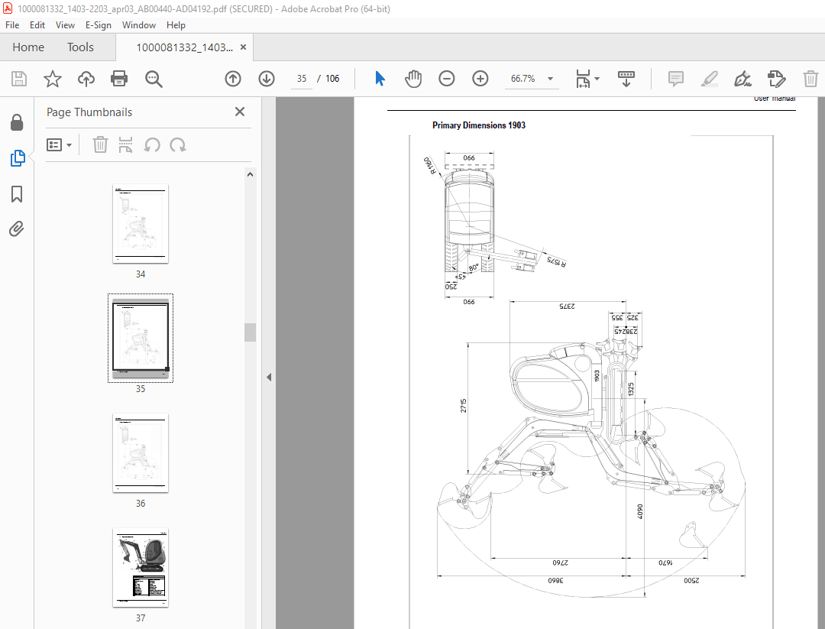Toggle the Bookmarks side panel

tap(17, 193)
